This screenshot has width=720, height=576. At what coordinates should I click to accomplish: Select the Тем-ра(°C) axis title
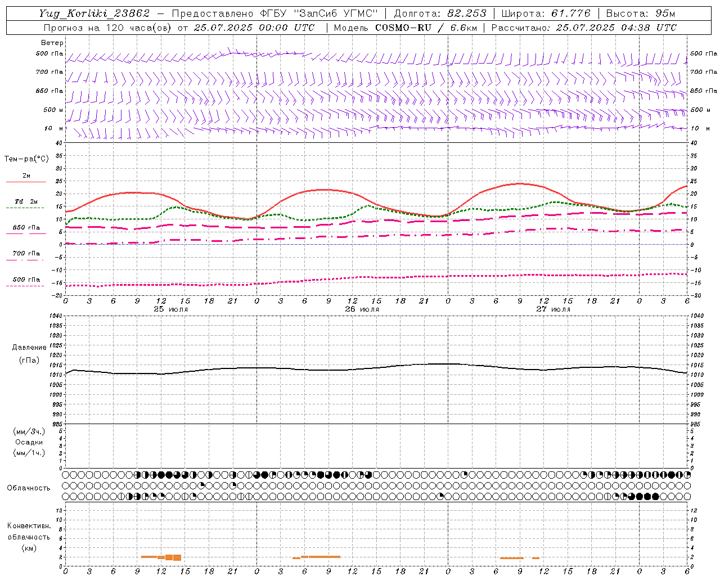26,159
